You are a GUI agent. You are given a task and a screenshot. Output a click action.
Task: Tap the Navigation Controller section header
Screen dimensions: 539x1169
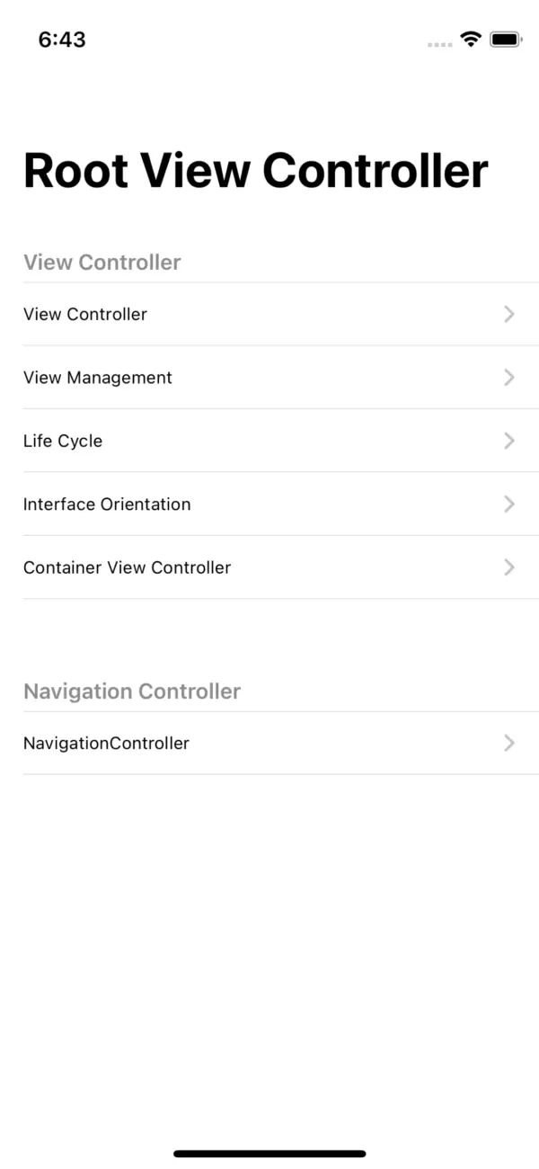[x=132, y=691]
